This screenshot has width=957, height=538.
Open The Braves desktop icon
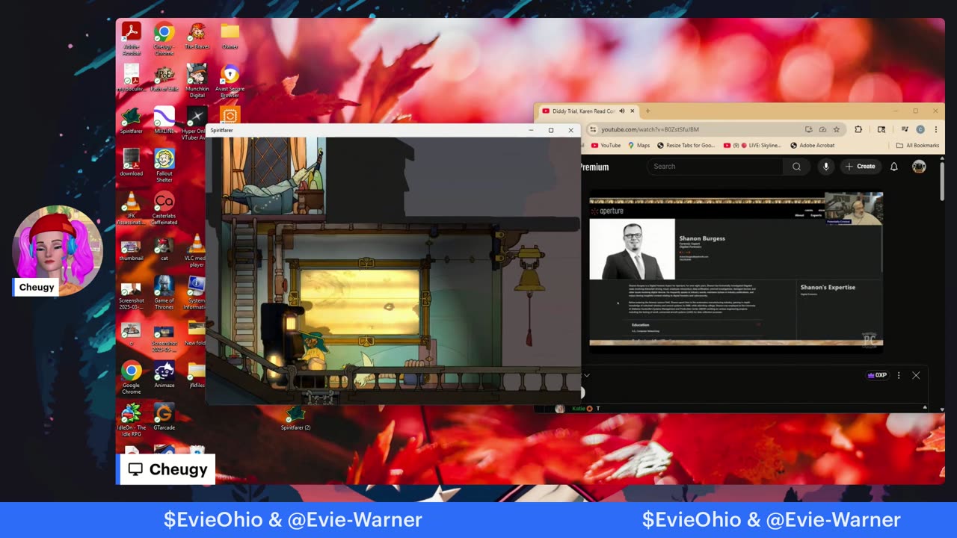click(197, 36)
